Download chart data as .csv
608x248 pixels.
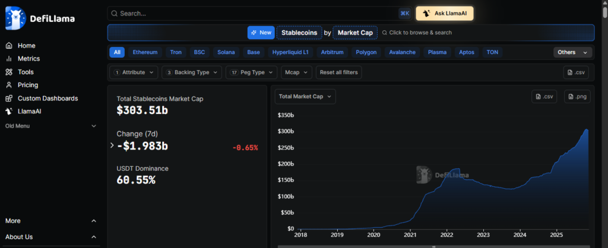544,97
